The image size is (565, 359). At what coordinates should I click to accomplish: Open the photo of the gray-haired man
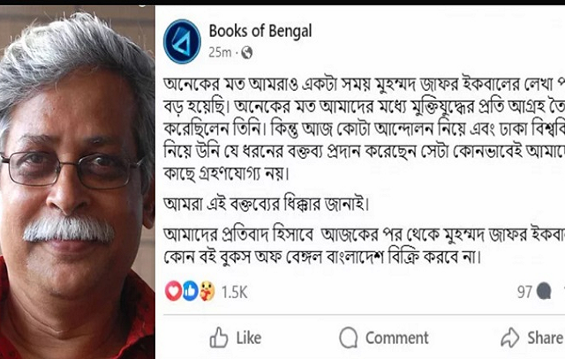pyautogui.click(x=78, y=182)
